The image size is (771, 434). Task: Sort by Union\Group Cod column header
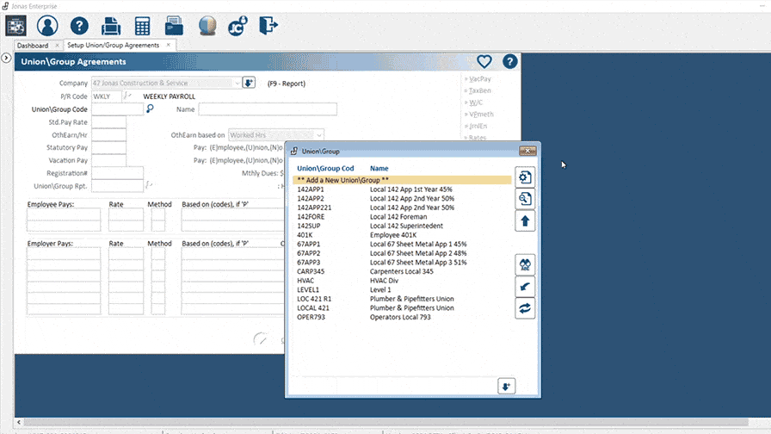(x=325, y=168)
